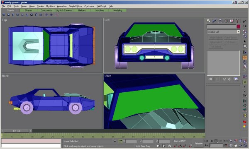
Task: Switch to the Lights & Cameras tab
Action: (x=64, y=10)
